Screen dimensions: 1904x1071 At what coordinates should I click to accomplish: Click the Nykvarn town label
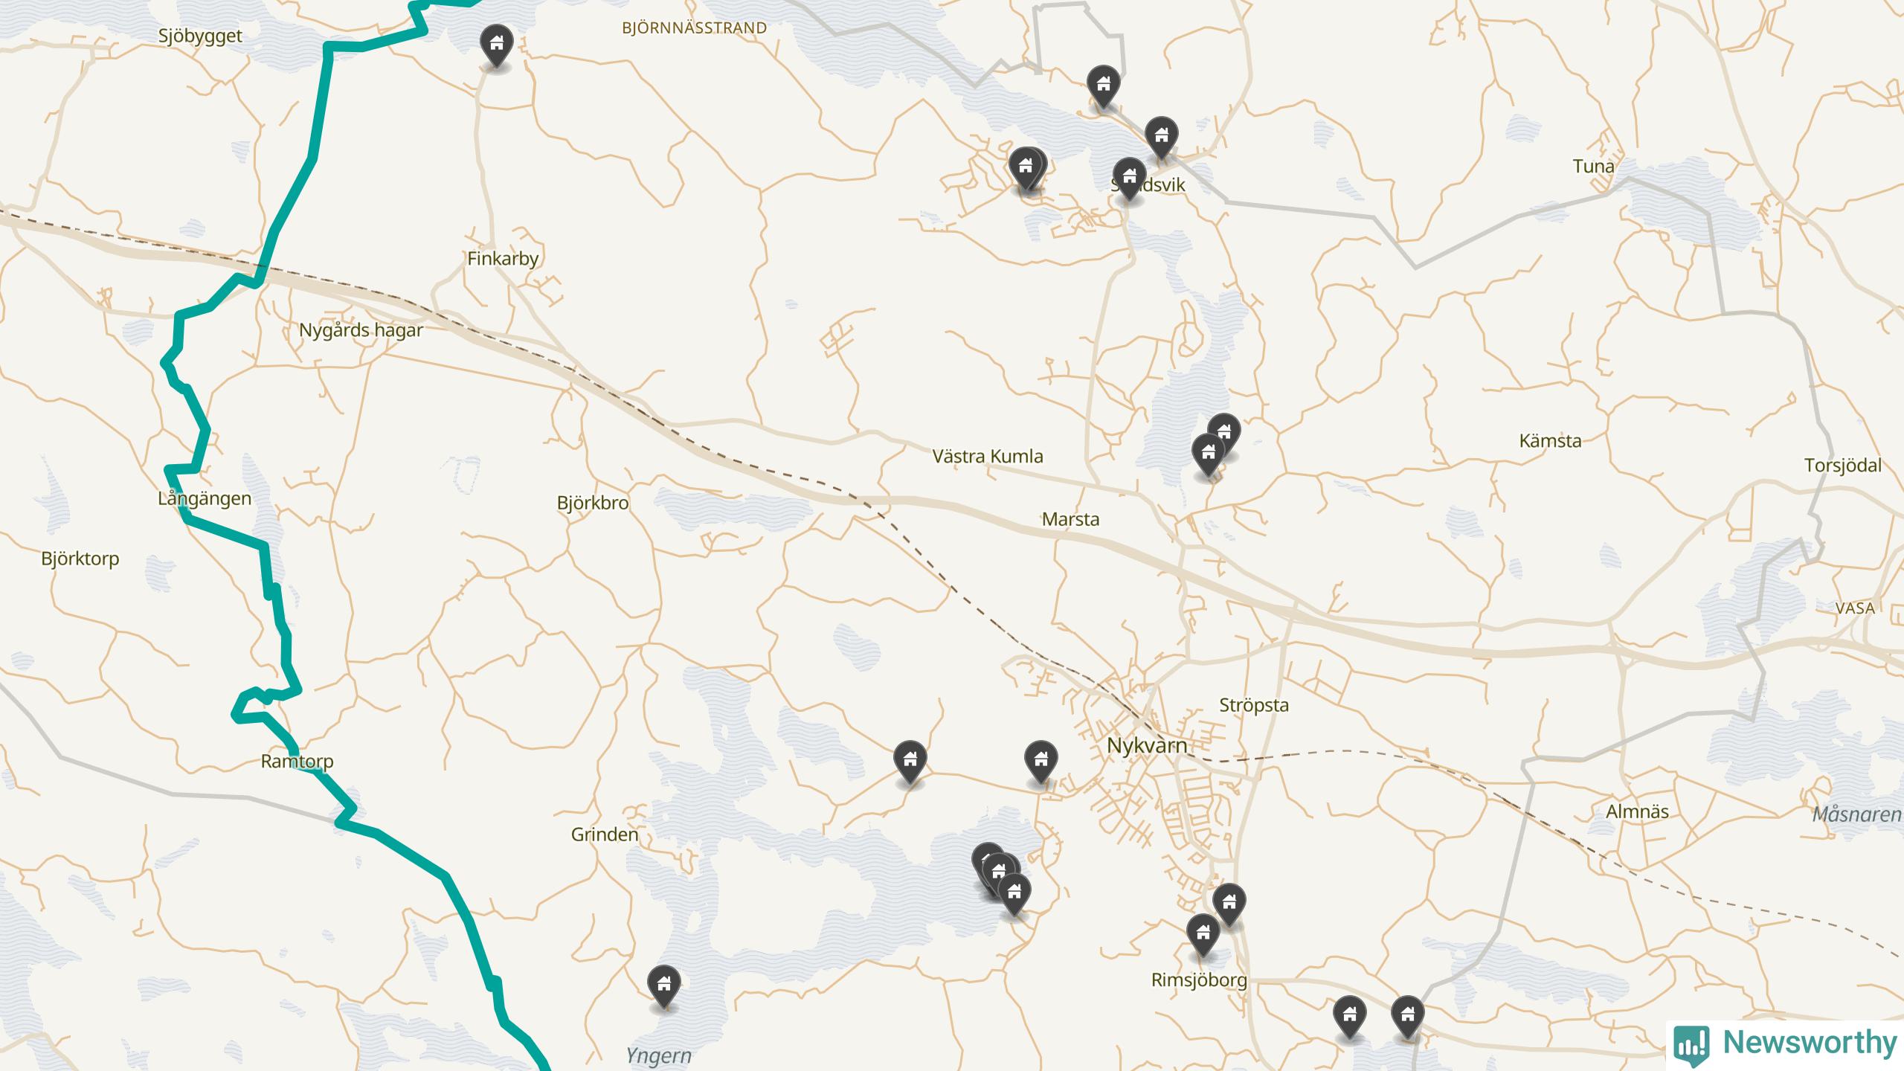coord(1147,745)
